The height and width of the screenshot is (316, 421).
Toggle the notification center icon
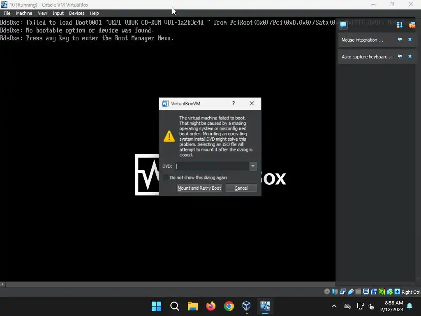coord(343,25)
